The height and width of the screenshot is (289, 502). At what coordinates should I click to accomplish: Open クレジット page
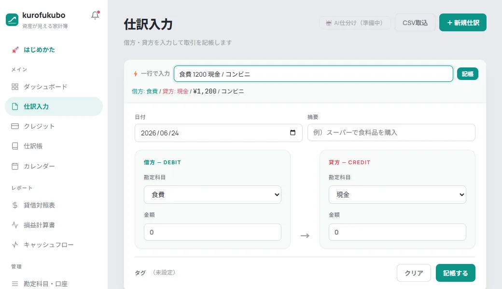point(54,126)
